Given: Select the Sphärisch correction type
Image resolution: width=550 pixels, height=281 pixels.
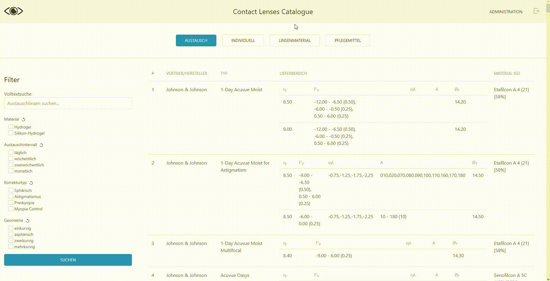Looking at the screenshot, I should coord(11,190).
